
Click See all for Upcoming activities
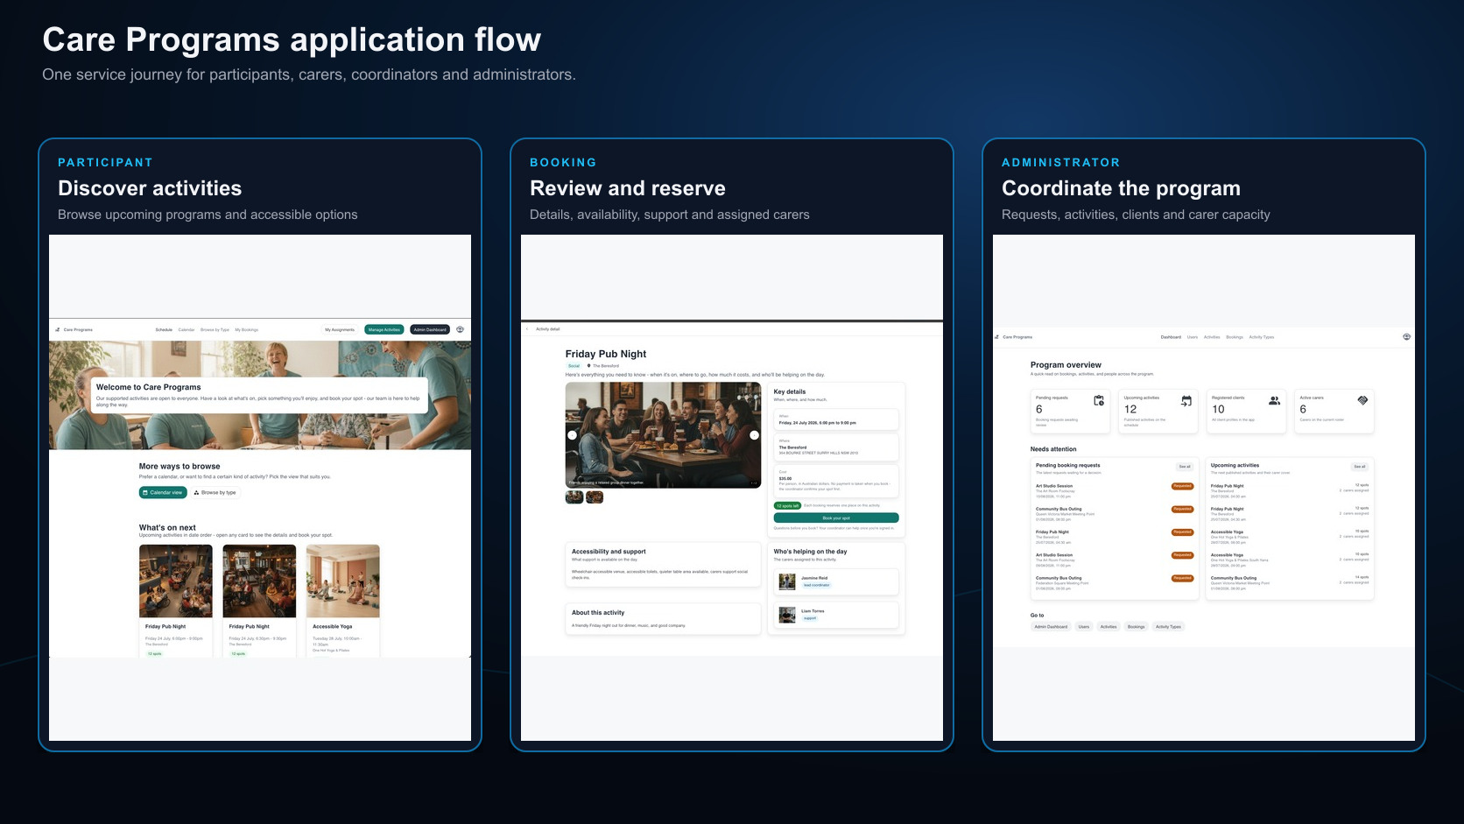1360,467
